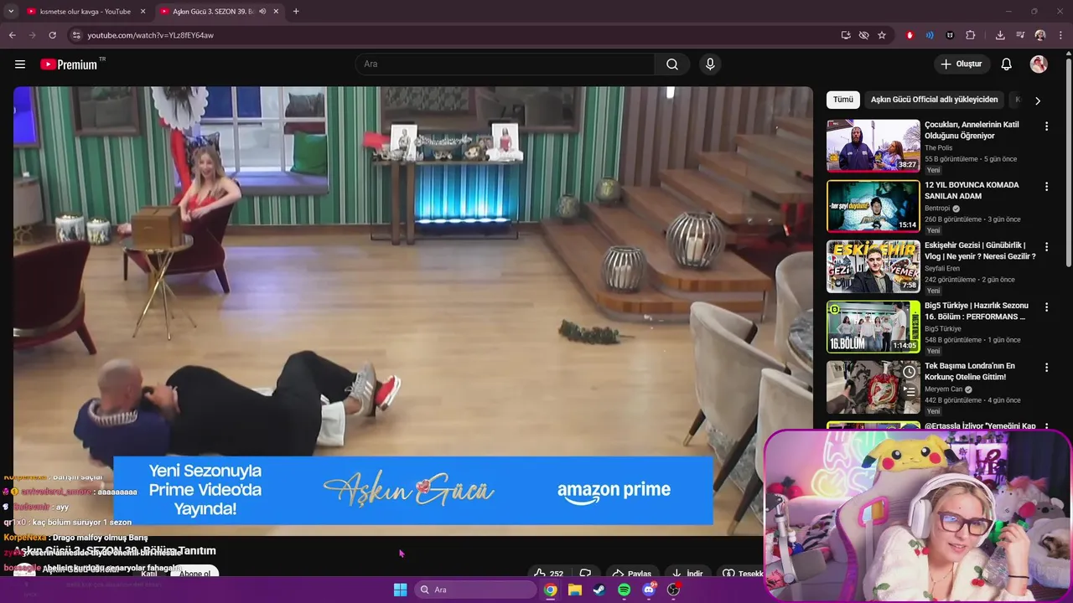Viewport: 1073px width, 603px height.
Task: Click the magnifier search button next to search field
Action: click(672, 64)
